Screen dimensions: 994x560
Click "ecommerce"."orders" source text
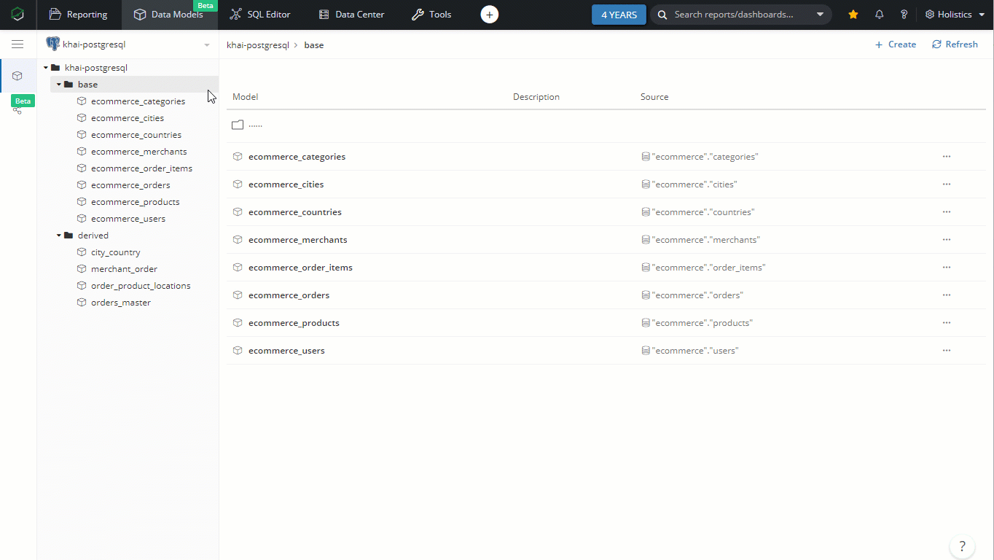(x=697, y=295)
